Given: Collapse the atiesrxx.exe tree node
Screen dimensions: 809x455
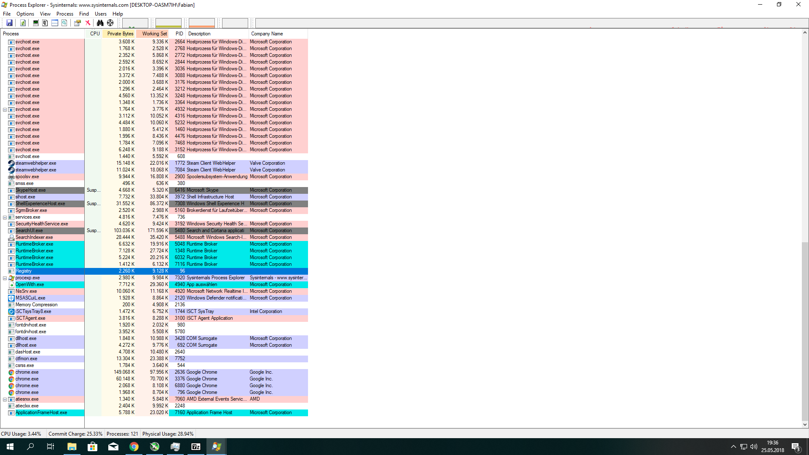Looking at the screenshot, I should [x=5, y=399].
